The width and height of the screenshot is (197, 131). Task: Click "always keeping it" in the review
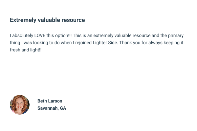(x=170, y=43)
